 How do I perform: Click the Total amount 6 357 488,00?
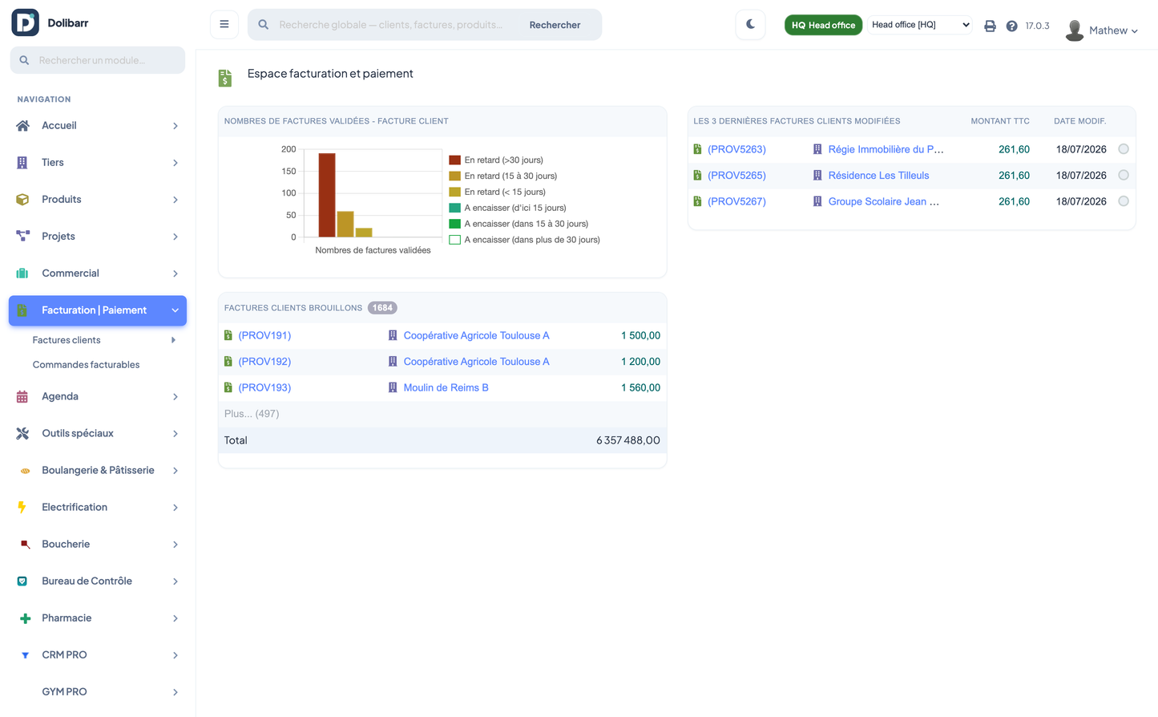pos(628,440)
